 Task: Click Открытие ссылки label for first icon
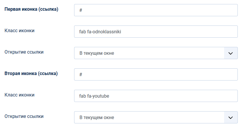pyautogui.click(x=24, y=52)
